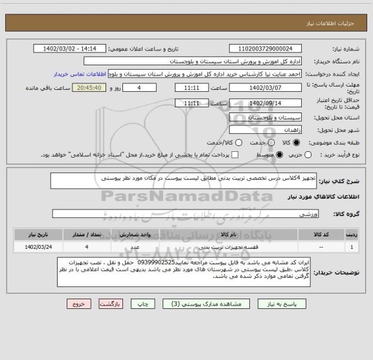
Task: Click the need date cell 1402/03/24
Action: [38, 247]
